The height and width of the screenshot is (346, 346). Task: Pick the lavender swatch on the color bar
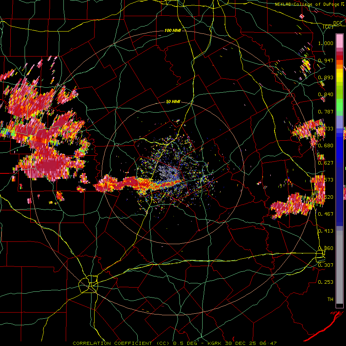(339, 122)
